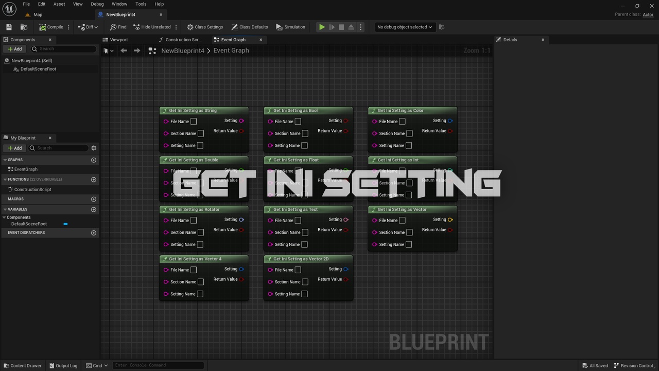Open the play mode options menu
Image resolution: width=659 pixels, height=371 pixels.
(x=360, y=27)
